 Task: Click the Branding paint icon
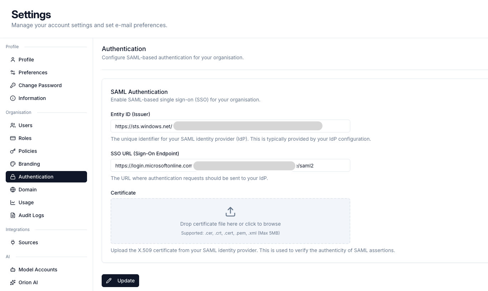tap(12, 164)
